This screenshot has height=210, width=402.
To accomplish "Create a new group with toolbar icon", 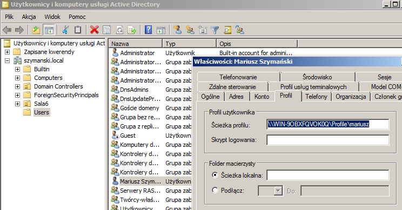I will (190, 30).
